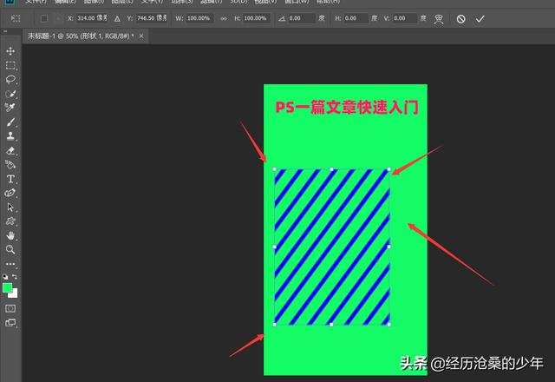Screen dimensions: 555x382
Task: Click the bottom-left transform handle
Action: click(275, 324)
